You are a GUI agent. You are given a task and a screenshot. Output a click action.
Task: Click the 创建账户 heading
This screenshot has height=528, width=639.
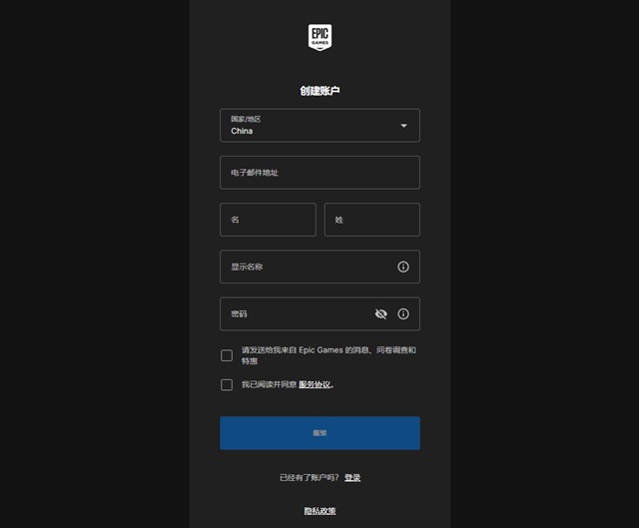319,91
